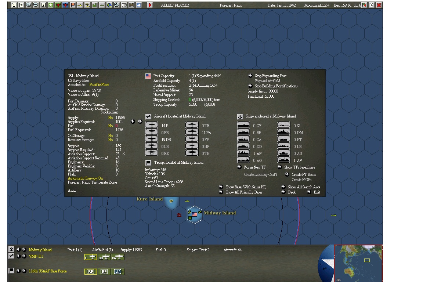Toggle 'Automatic Convoy On' setting
Screen dimensions: 423x282
pos(85,178)
